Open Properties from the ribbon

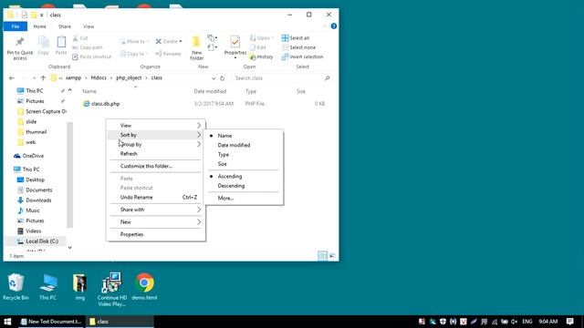coord(235,46)
